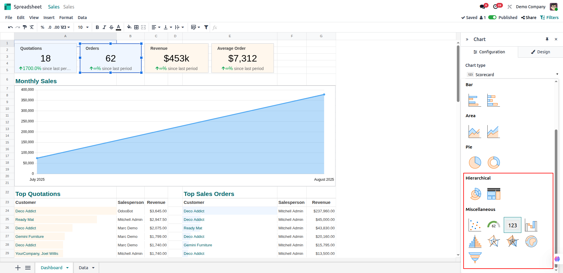
Task: Open the user avatar menu
Action: pyautogui.click(x=554, y=7)
